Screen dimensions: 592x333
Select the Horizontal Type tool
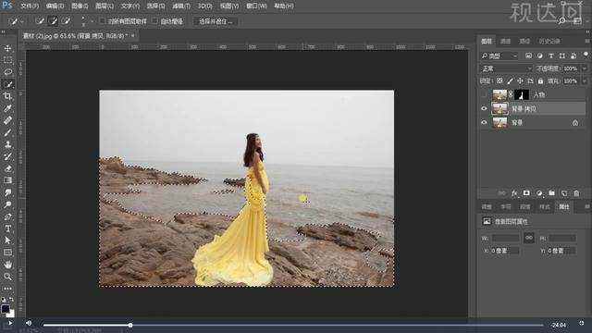pos(7,228)
